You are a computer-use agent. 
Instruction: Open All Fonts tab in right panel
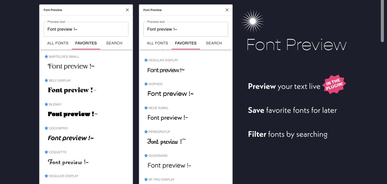click(158, 43)
